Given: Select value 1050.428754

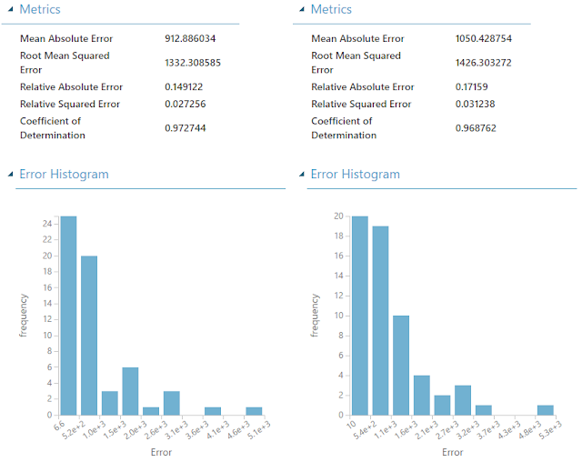Looking at the screenshot, I should coord(483,38).
